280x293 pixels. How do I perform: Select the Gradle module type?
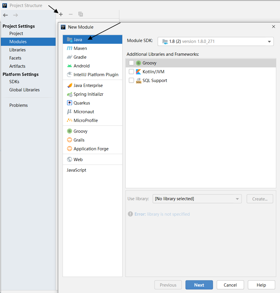point(93,57)
